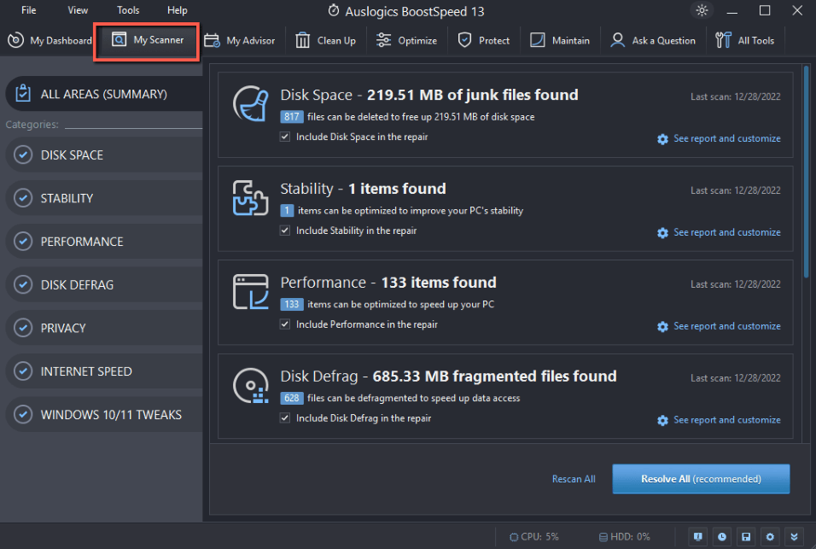The height and width of the screenshot is (549, 816).
Task: Select the Disk Space category
Action: coord(104,155)
